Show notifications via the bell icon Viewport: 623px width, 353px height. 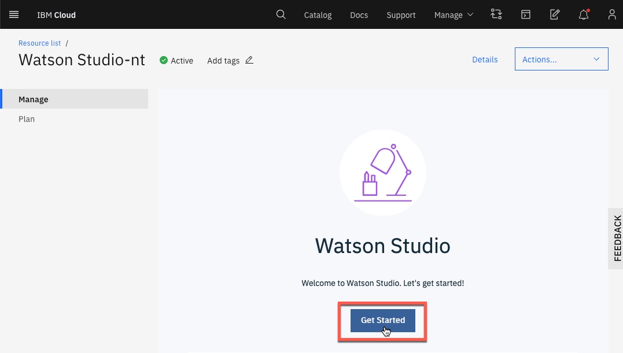(584, 14)
